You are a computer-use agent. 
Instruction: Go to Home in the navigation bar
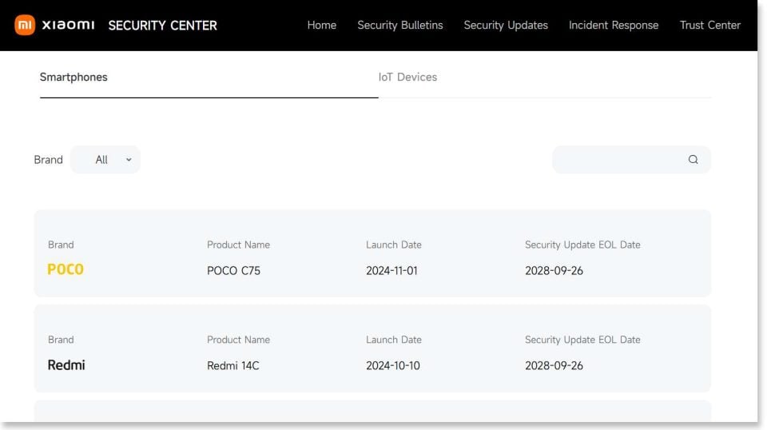(321, 25)
